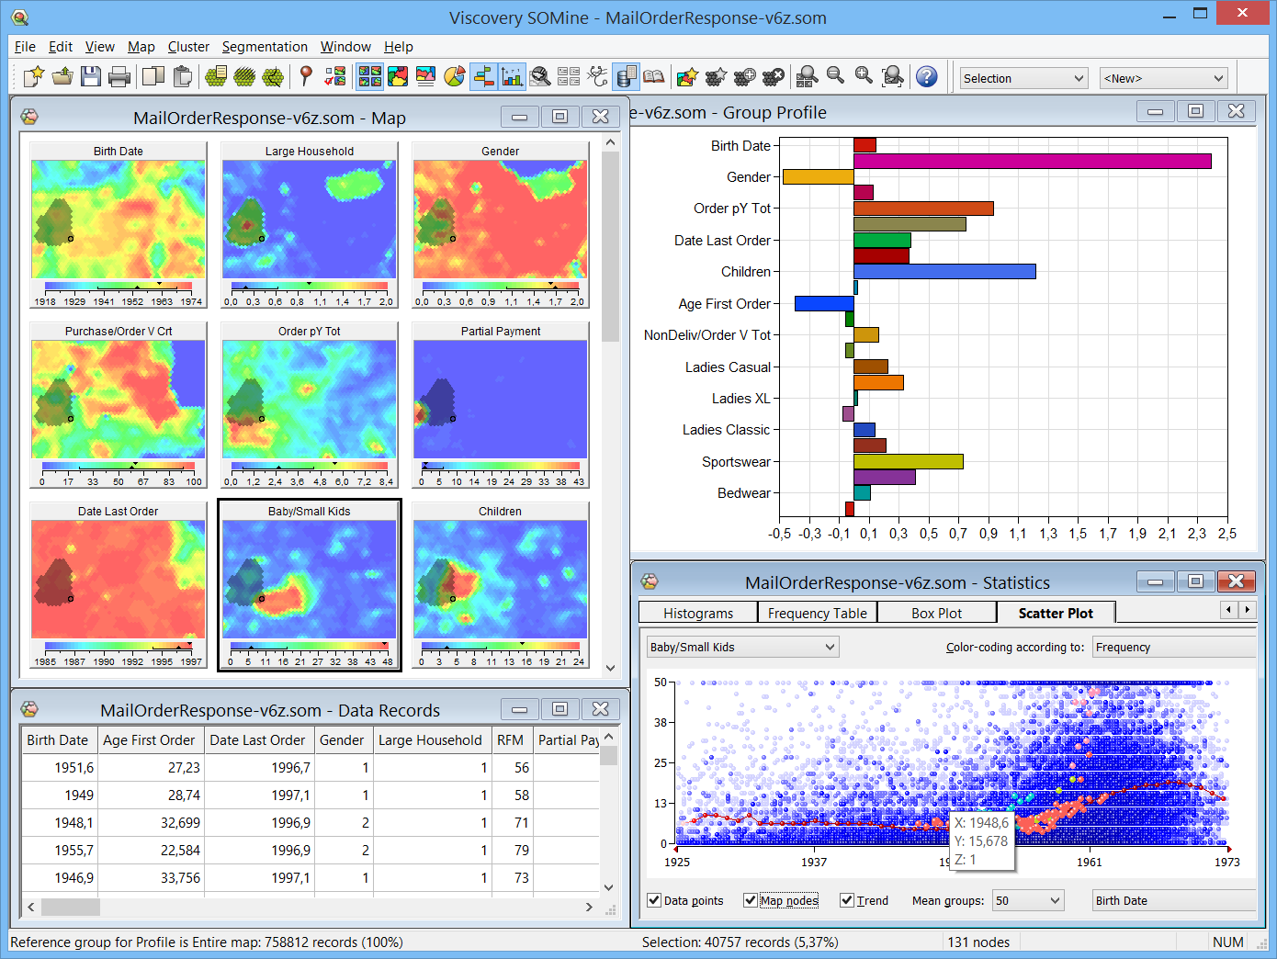The image size is (1277, 959).
Task: Click the blue Help question mark icon
Action: coord(927,77)
